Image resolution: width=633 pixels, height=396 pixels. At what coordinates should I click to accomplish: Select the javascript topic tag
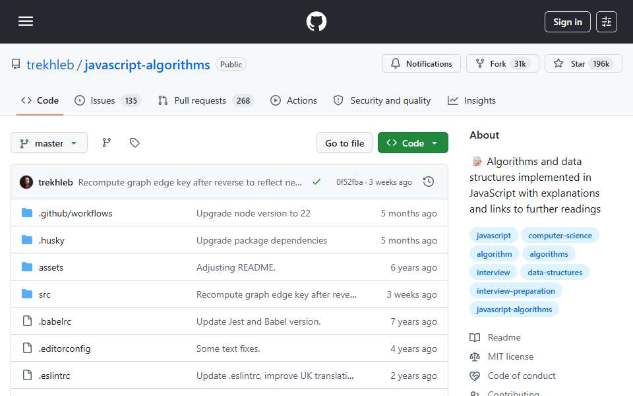tap(493, 236)
